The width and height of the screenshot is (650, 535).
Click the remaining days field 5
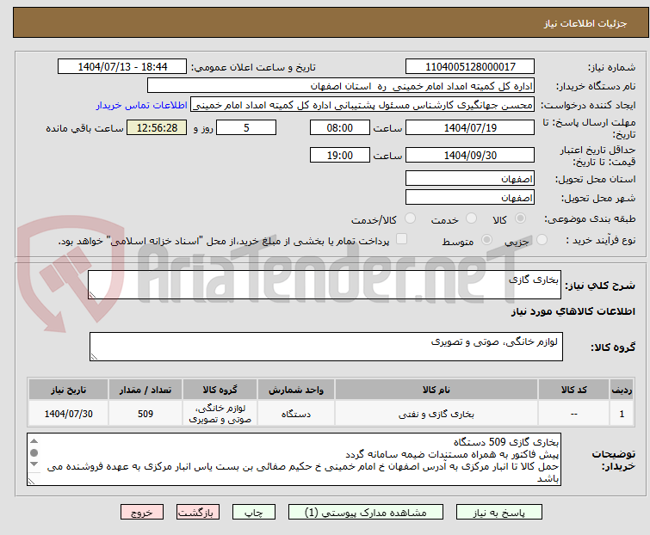pos(246,127)
